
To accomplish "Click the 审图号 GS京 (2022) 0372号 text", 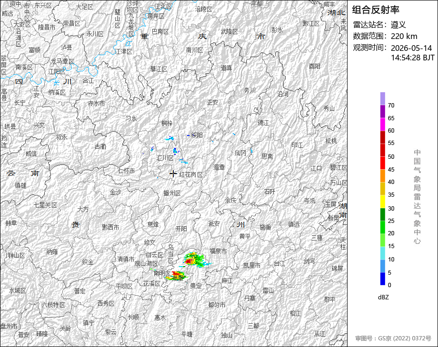I will pyautogui.click(x=393, y=338).
